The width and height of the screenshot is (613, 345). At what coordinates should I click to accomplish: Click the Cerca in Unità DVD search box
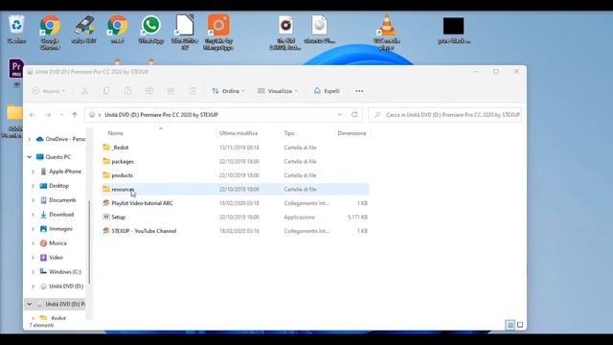444,115
